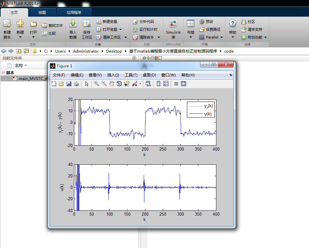
Task: Click Run and Time (运行和计时)
Action: (x=145, y=29)
